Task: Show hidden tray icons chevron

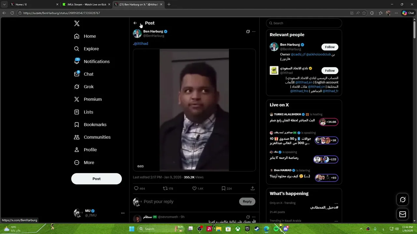Action: pyautogui.click(x=361, y=229)
